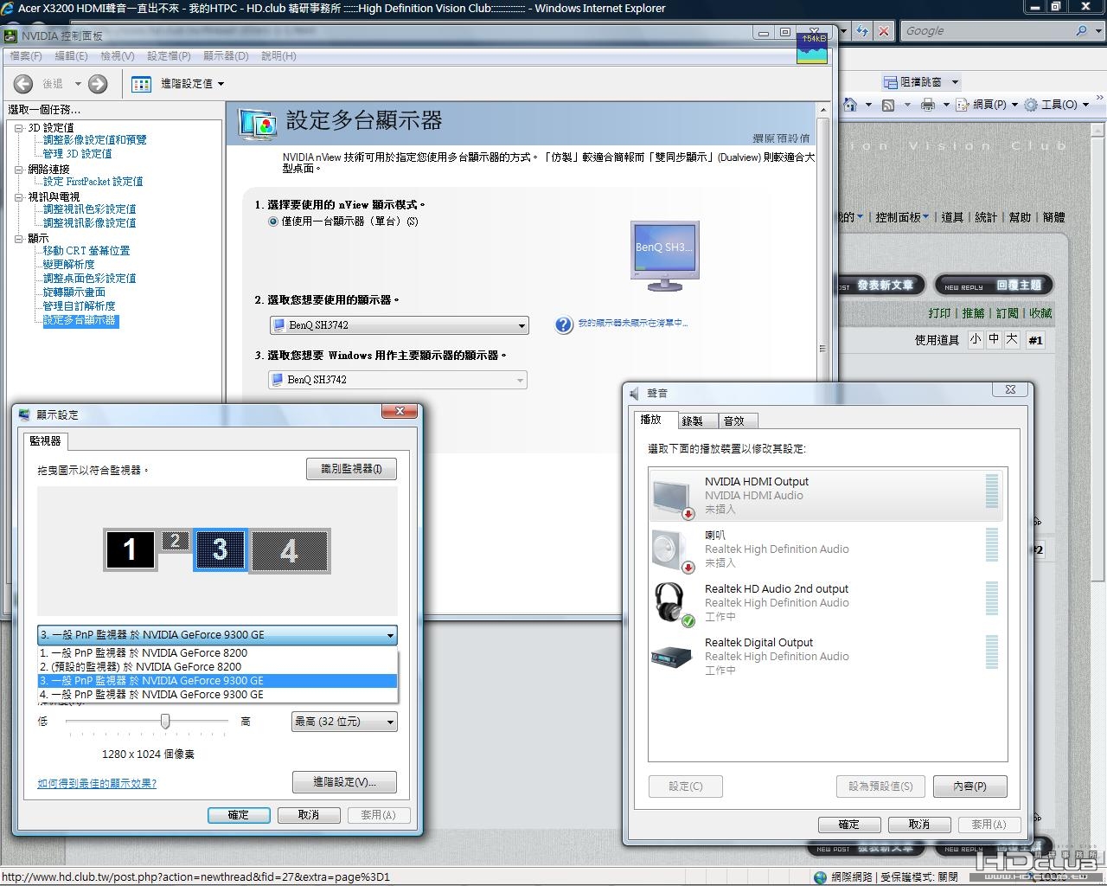This screenshot has width=1107, height=886.
Task: Select the 僅使用一台顯示器 radio option
Action: tap(273, 221)
